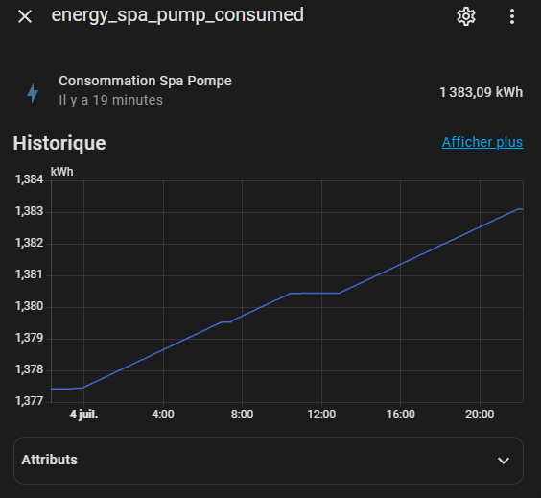Screen dimensions: 541x498
Task: Click the 16:00 time axis label
Action: [401, 415]
